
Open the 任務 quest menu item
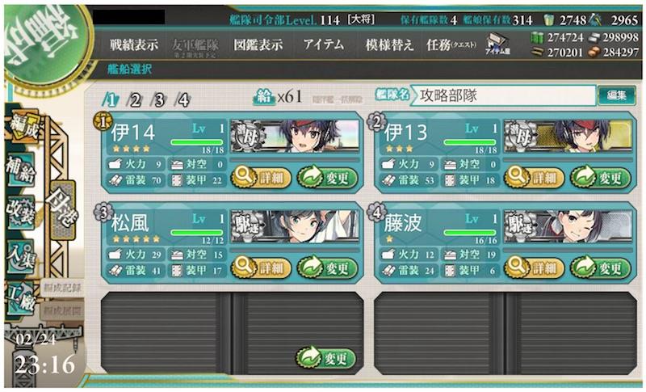coord(451,44)
